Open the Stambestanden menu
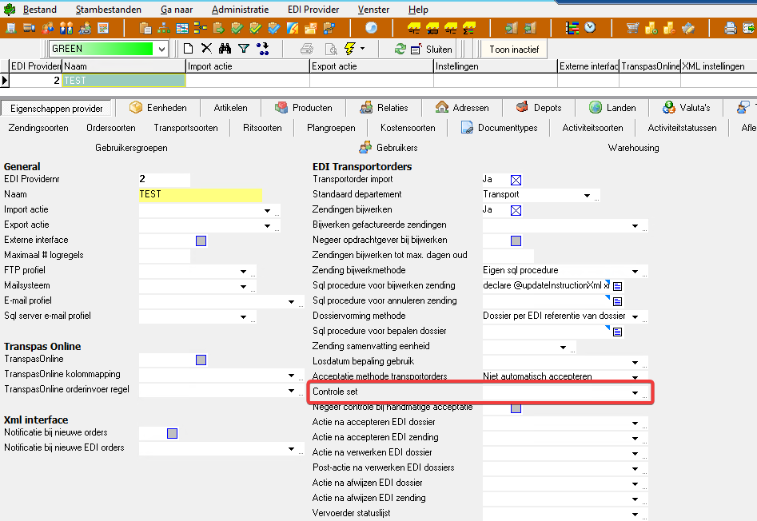The image size is (757, 521). point(109,10)
